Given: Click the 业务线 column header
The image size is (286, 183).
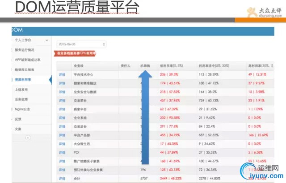Looking at the screenshot, I should click(x=79, y=66).
